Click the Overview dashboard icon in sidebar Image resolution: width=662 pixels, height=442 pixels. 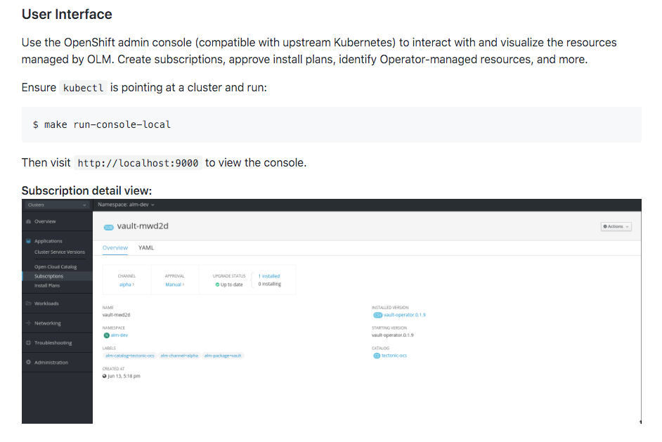[x=28, y=221]
